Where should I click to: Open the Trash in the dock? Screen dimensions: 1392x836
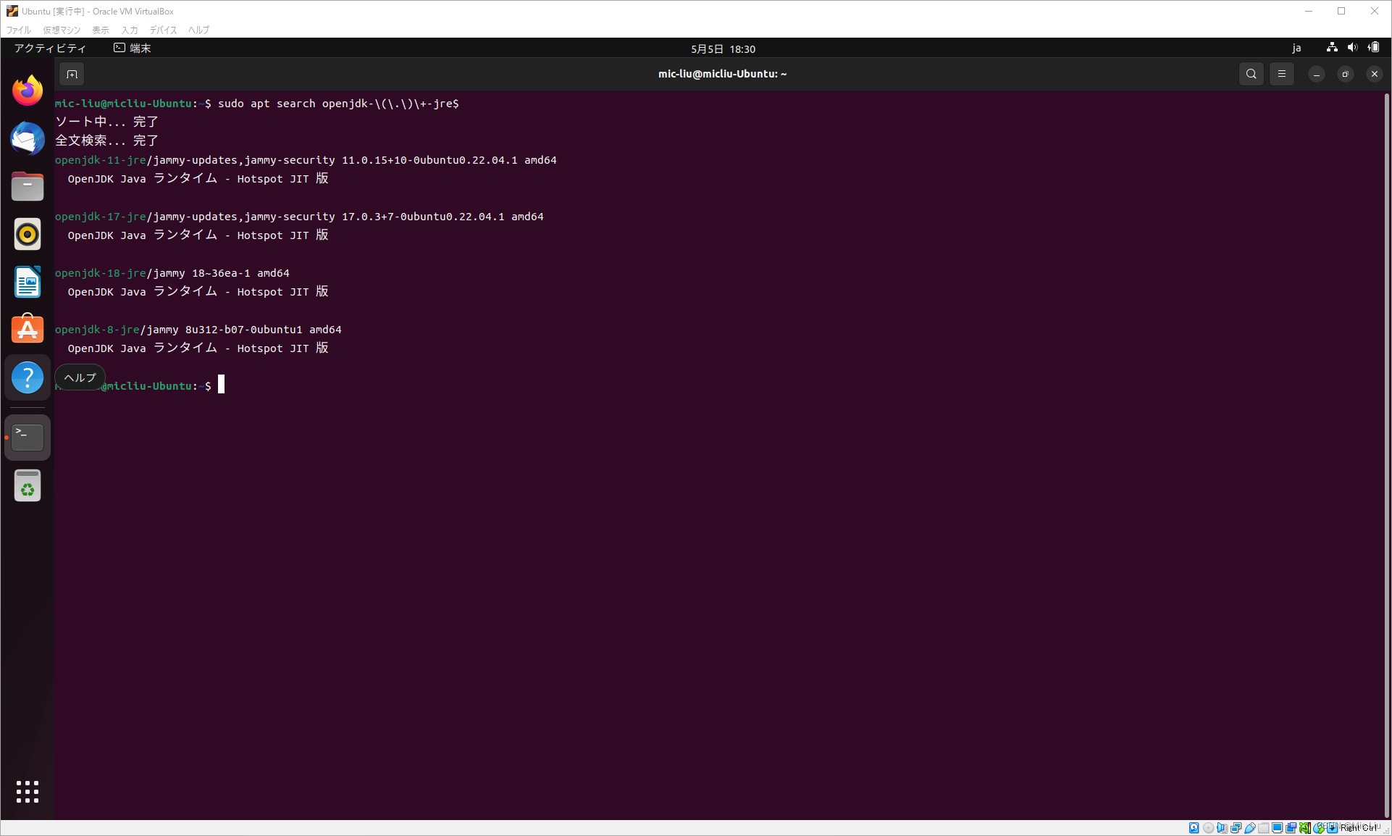pos(28,486)
